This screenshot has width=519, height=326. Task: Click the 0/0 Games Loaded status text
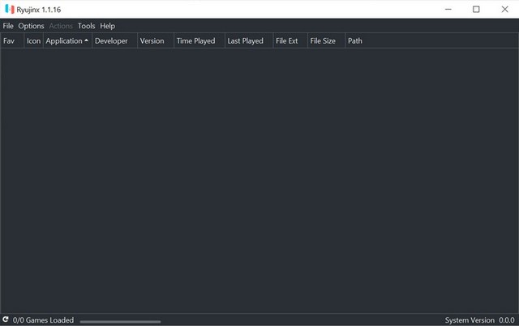pyautogui.click(x=43, y=320)
